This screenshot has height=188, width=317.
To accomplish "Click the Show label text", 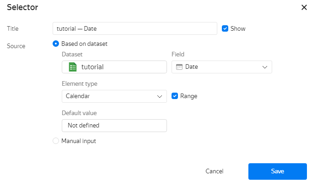I will pyautogui.click(x=238, y=28).
